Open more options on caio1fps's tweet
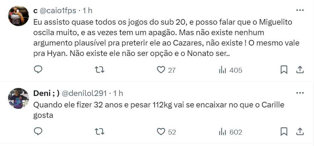Viewport: 314px width, 146px height. click(x=300, y=10)
